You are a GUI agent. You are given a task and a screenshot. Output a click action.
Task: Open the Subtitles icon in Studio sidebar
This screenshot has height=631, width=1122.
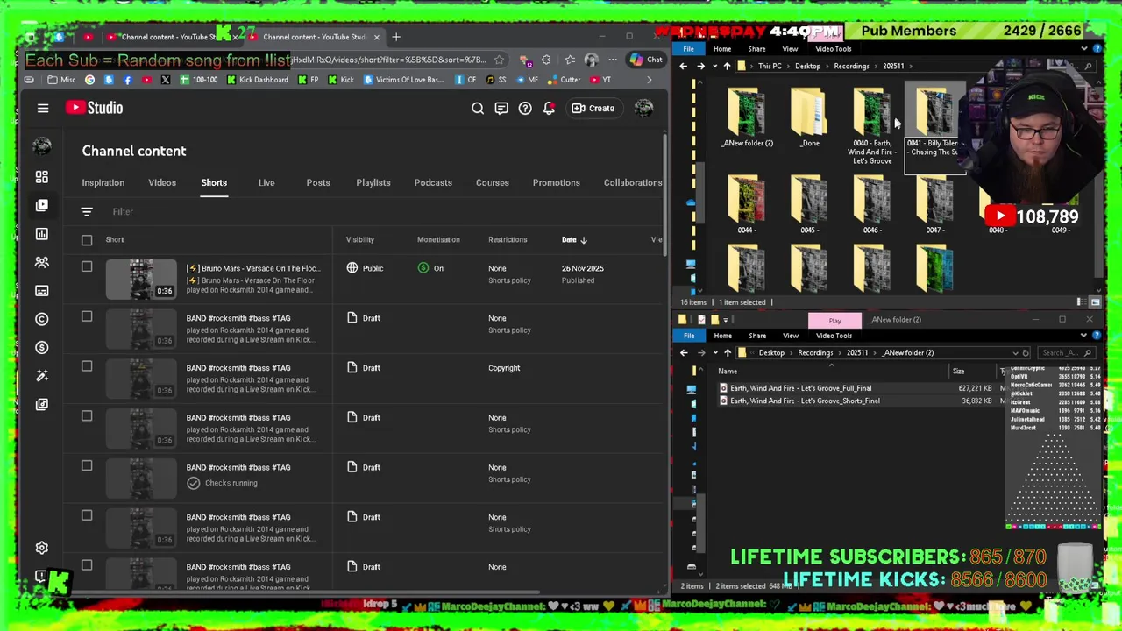tap(41, 291)
